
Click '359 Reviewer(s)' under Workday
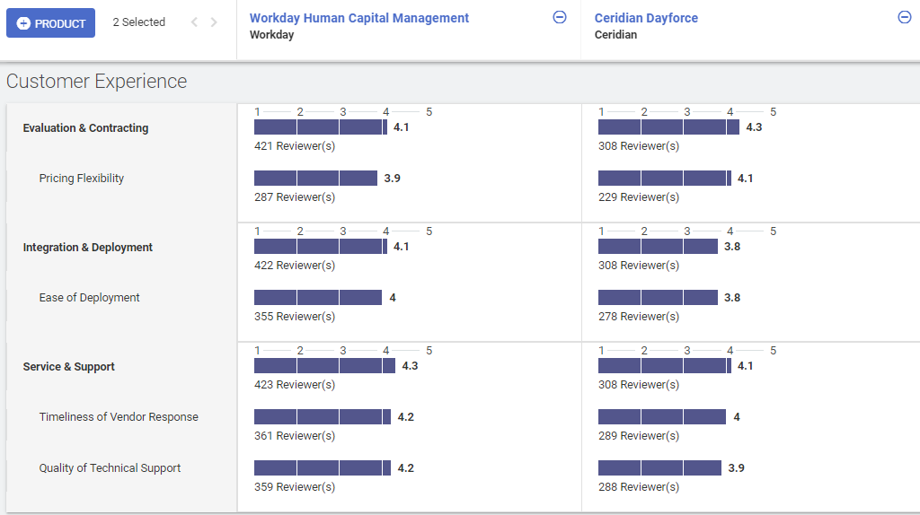[x=295, y=487]
